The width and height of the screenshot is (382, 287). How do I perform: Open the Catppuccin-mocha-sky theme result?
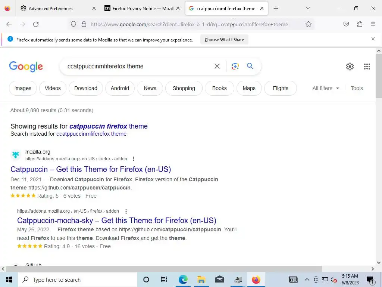[117, 220]
